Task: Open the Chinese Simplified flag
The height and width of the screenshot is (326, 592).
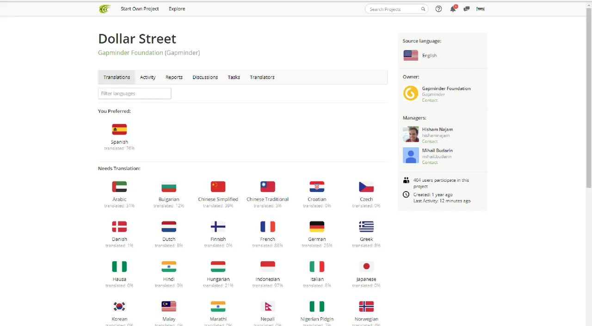Action: point(218,186)
